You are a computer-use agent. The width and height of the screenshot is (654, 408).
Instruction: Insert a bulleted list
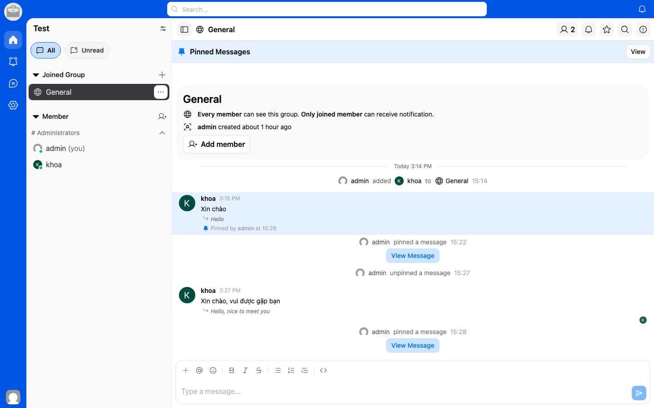pyautogui.click(x=277, y=370)
